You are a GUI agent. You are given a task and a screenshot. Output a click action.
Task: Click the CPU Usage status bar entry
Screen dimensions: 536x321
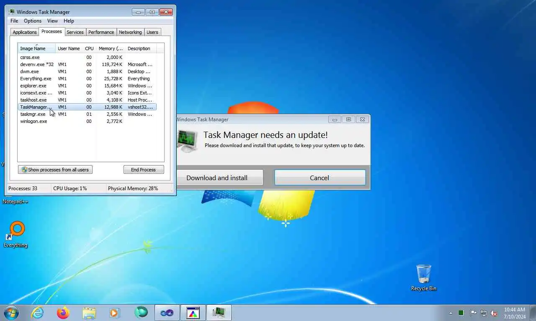tap(70, 189)
